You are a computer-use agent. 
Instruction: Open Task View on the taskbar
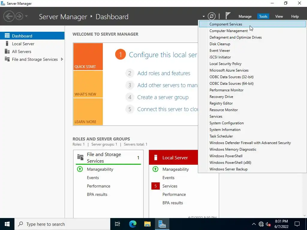click(x=118, y=224)
